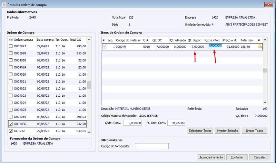The image size is (276, 163).
Task: Close the Pesquisa ordem de compra window
Action: point(269,4)
